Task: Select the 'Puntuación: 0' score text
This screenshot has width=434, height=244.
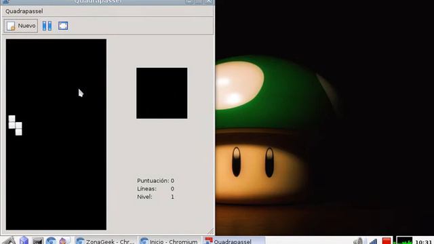Action: pyautogui.click(x=155, y=181)
